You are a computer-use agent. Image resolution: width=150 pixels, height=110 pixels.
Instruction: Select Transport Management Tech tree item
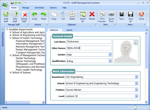pos(30,52)
